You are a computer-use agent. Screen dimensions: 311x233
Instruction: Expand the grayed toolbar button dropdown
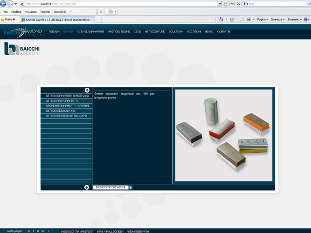tap(115, 11)
